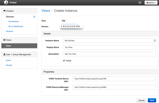Click the Views breadcrumb link

click(x=46, y=11)
